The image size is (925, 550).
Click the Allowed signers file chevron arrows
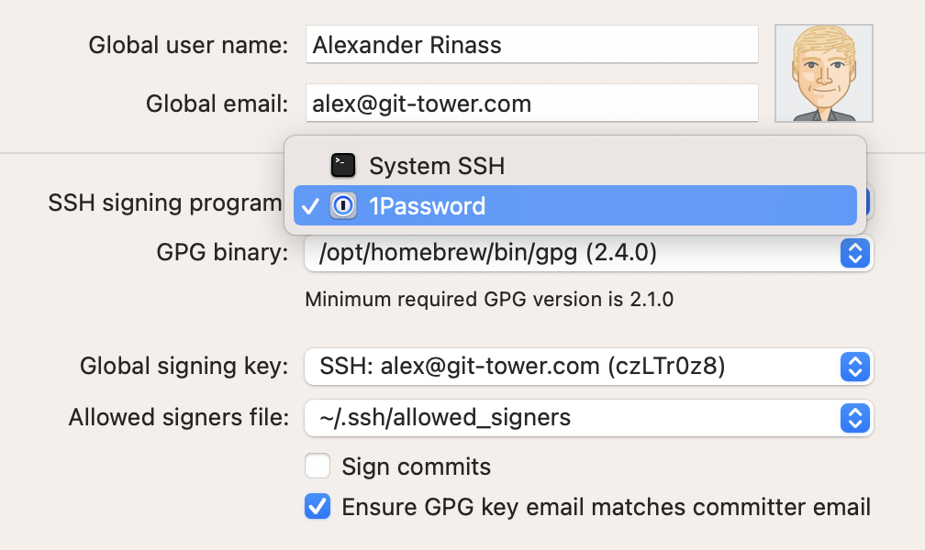pos(854,419)
